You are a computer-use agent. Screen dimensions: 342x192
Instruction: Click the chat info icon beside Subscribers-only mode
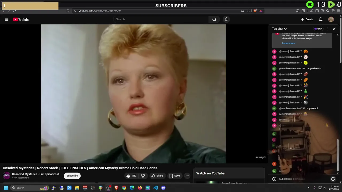[274, 179]
